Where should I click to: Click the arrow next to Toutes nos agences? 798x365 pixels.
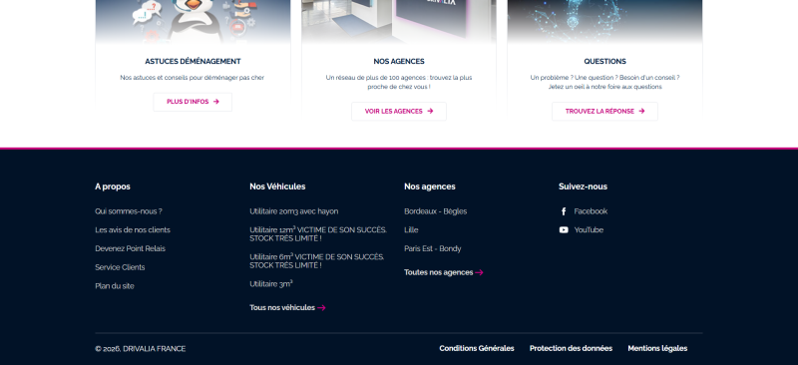(x=480, y=273)
